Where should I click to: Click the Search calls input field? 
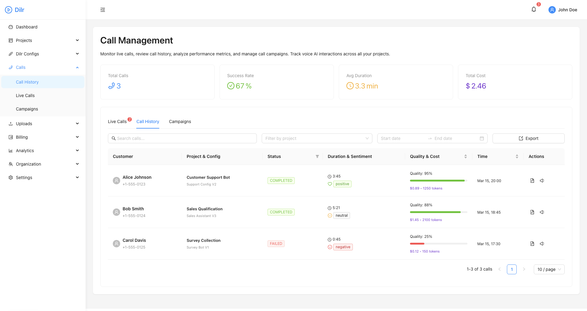(x=182, y=138)
